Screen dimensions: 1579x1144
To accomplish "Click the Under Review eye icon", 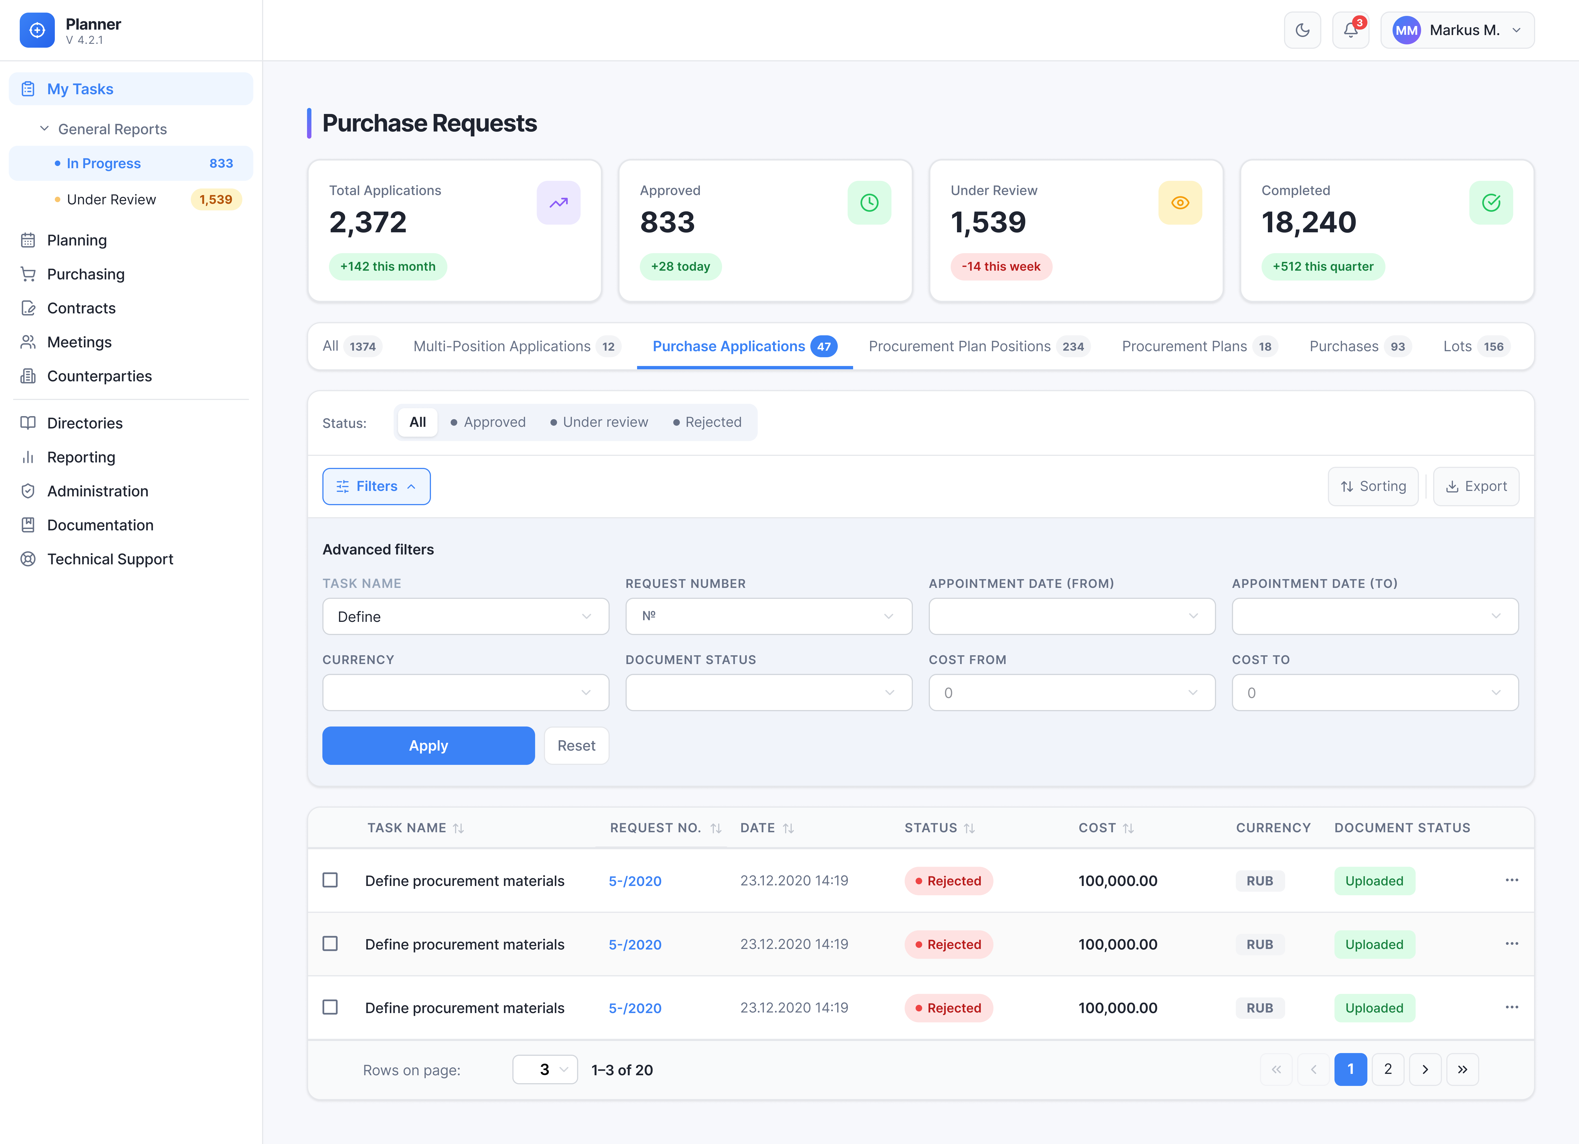I will [x=1180, y=202].
